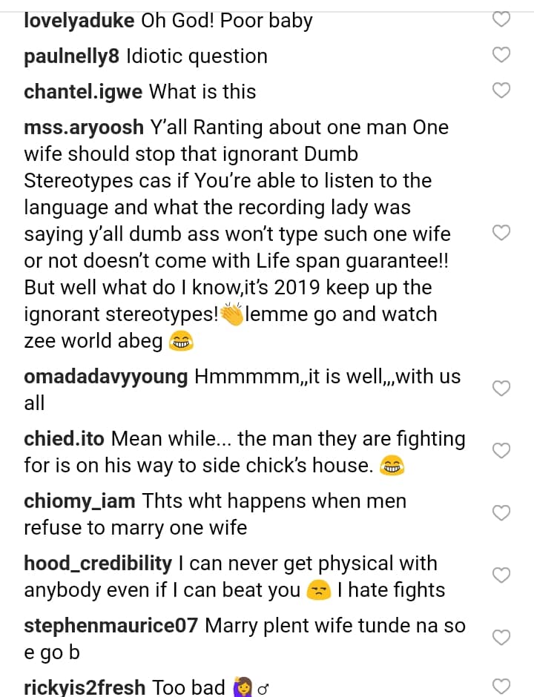Screen dimensions: 534x697
Task: Open chied.ito's profile
Action: (x=65, y=439)
